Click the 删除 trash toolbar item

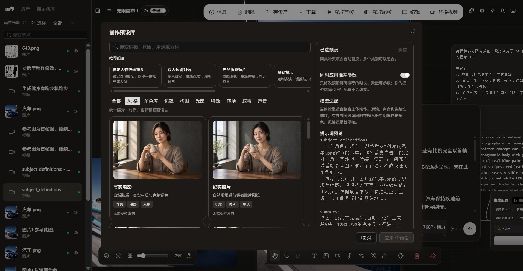[246, 12]
